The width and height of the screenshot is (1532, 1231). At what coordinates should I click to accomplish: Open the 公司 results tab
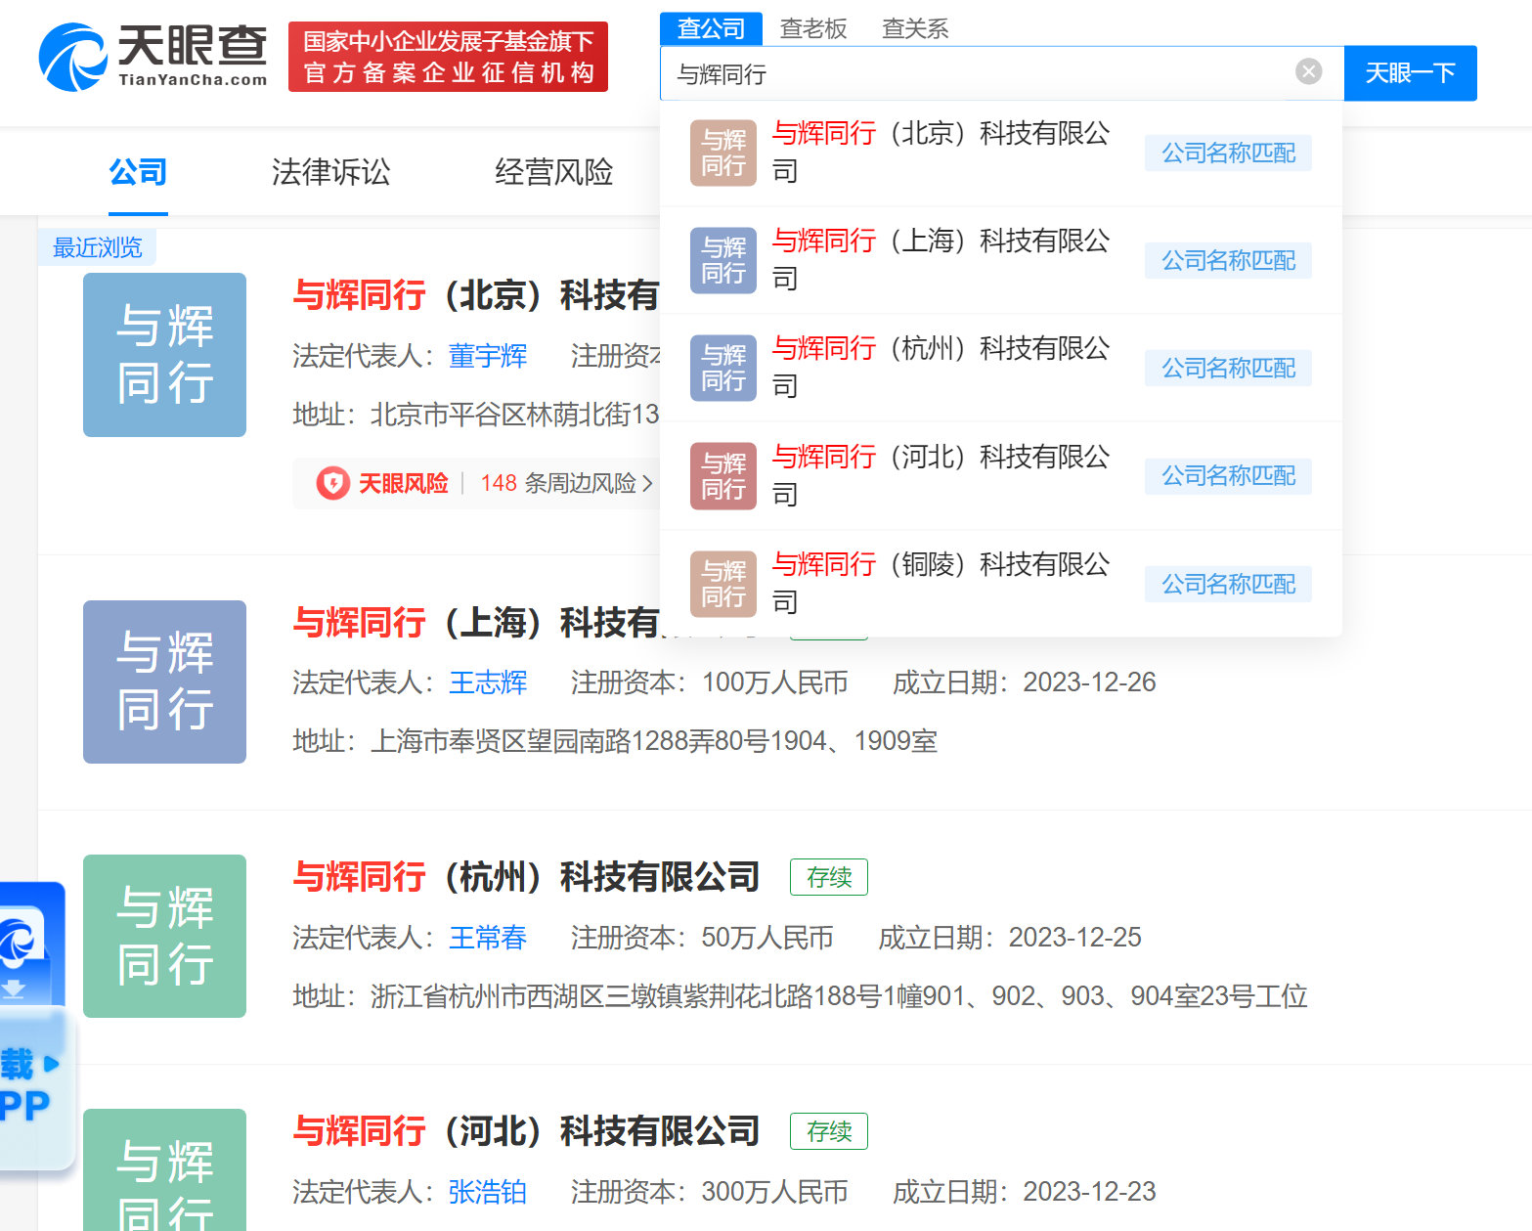tap(138, 173)
